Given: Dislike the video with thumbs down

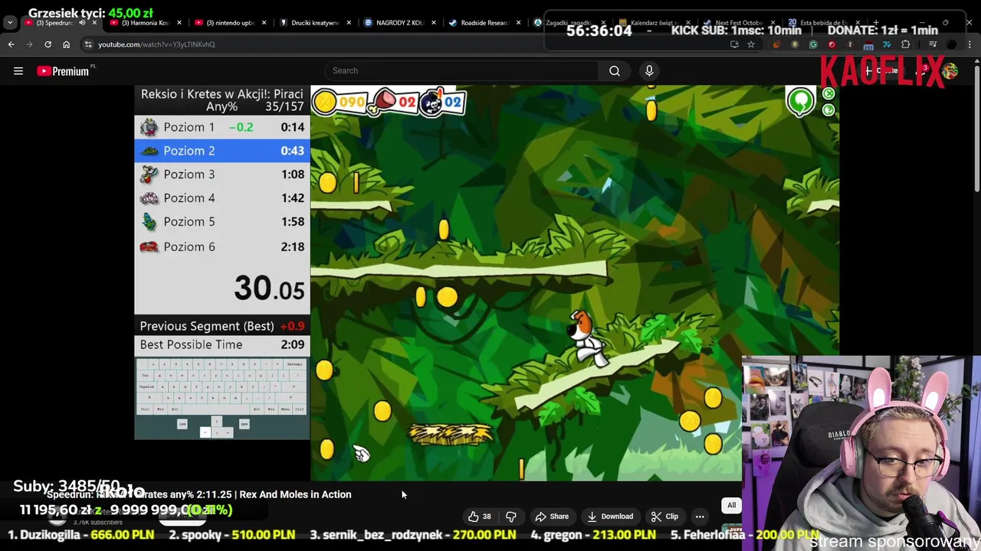Looking at the screenshot, I should [510, 517].
